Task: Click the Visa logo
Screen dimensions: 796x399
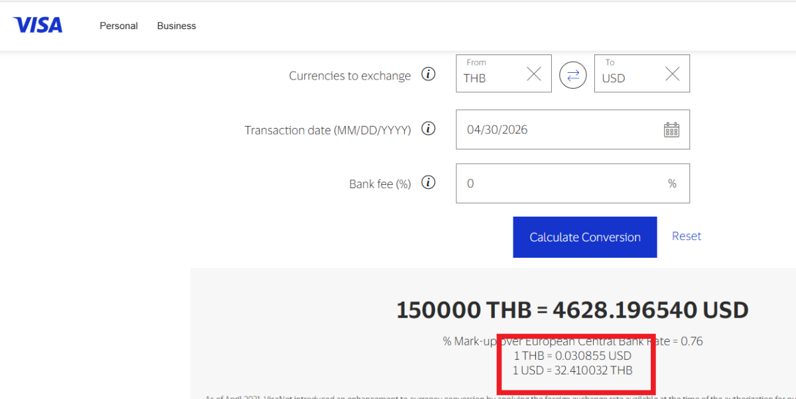Action: [x=38, y=25]
